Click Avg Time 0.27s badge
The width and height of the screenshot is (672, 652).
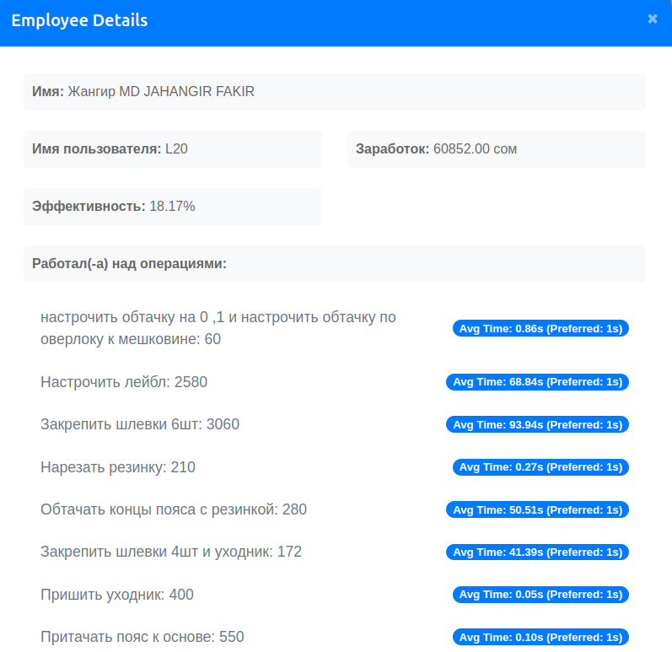coord(540,466)
